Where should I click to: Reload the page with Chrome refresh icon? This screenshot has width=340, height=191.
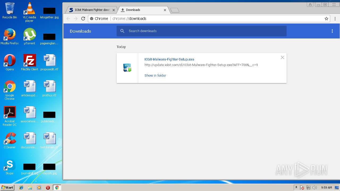click(83, 19)
